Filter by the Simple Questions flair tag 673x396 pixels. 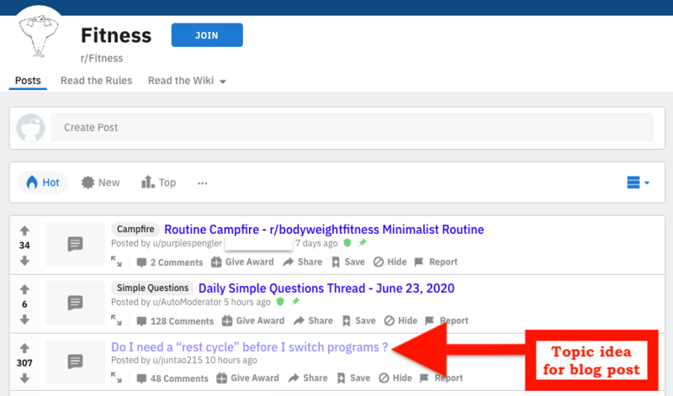(x=153, y=288)
